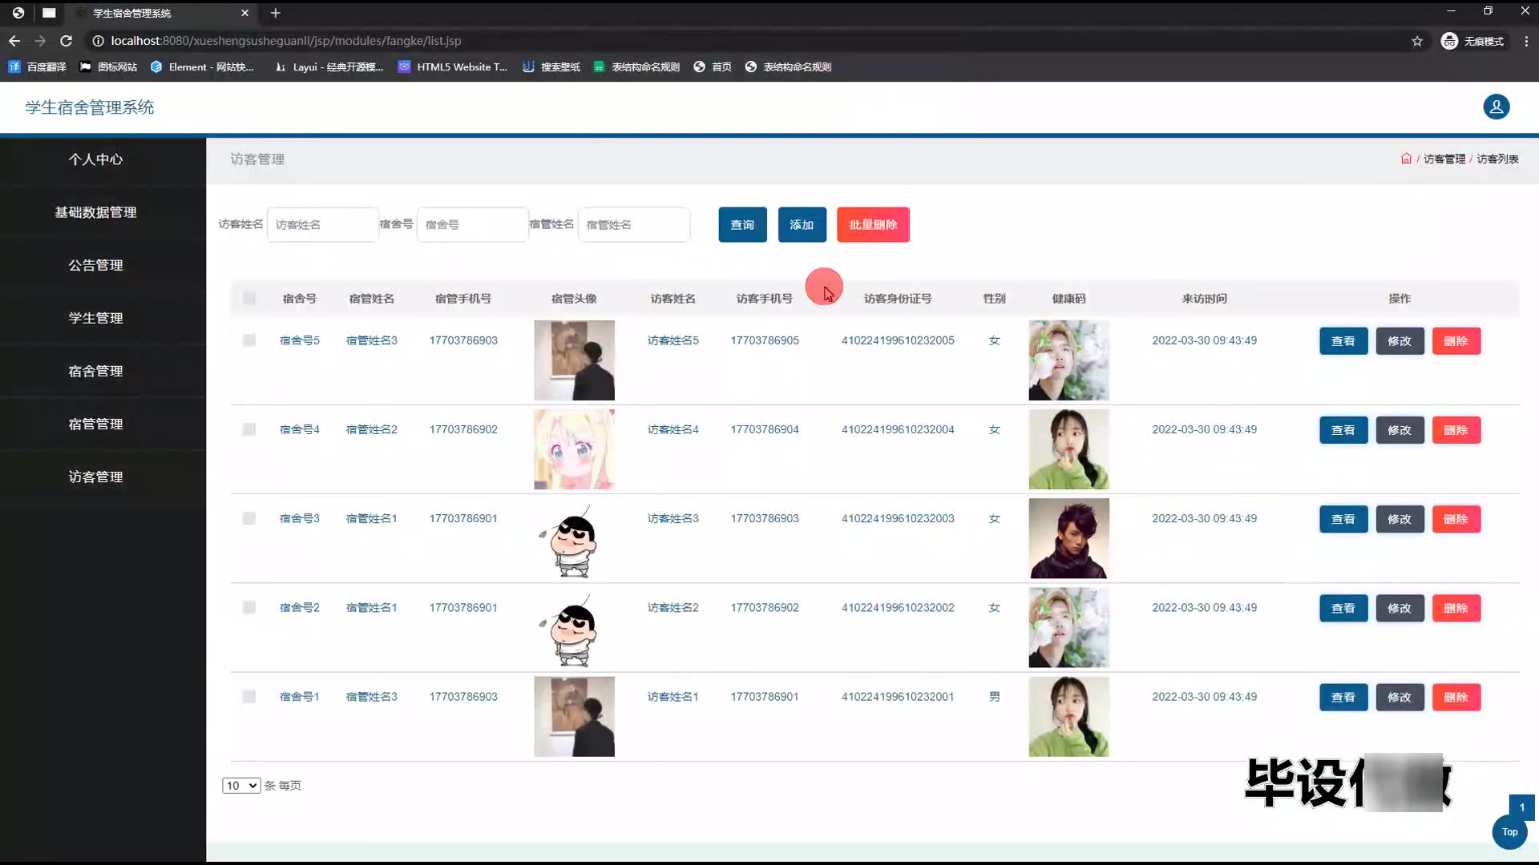Go to 个人中心 in sidebar
This screenshot has width=1539, height=865.
click(x=95, y=159)
